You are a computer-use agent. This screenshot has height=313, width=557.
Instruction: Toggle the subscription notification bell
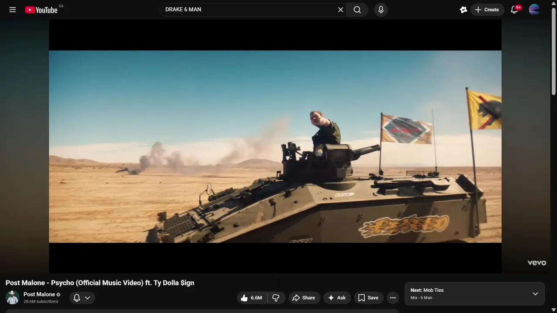[x=77, y=298]
